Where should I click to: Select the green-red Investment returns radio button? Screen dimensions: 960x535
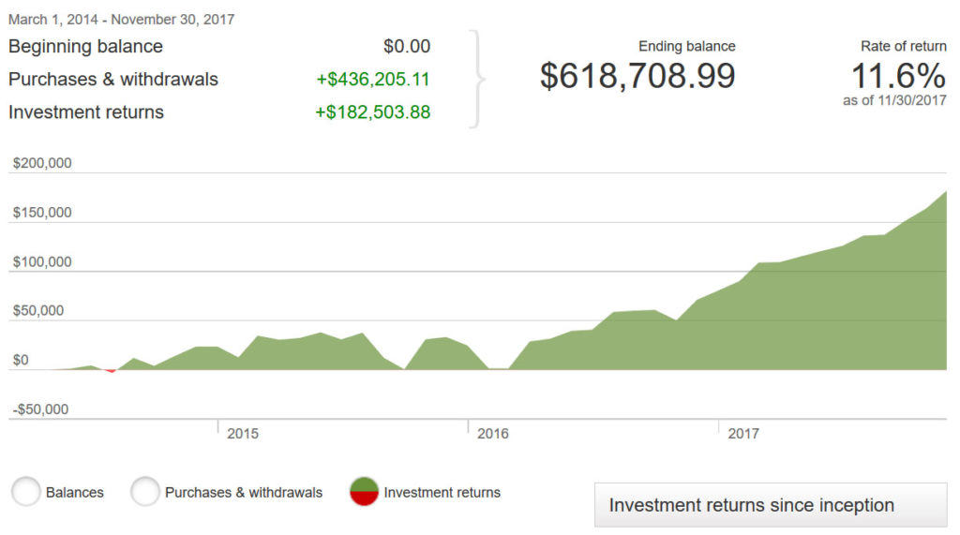coord(364,491)
